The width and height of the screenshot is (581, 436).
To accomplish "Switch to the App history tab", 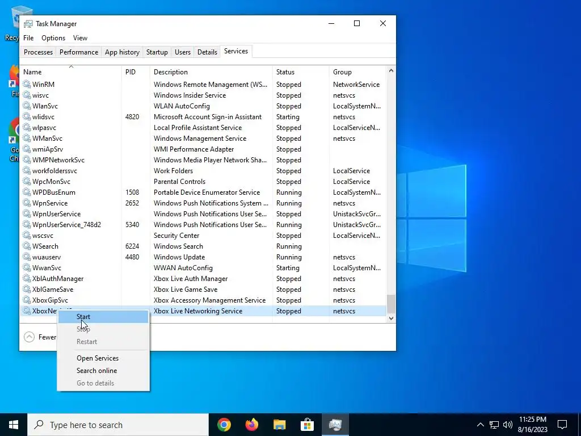I will pyautogui.click(x=123, y=52).
